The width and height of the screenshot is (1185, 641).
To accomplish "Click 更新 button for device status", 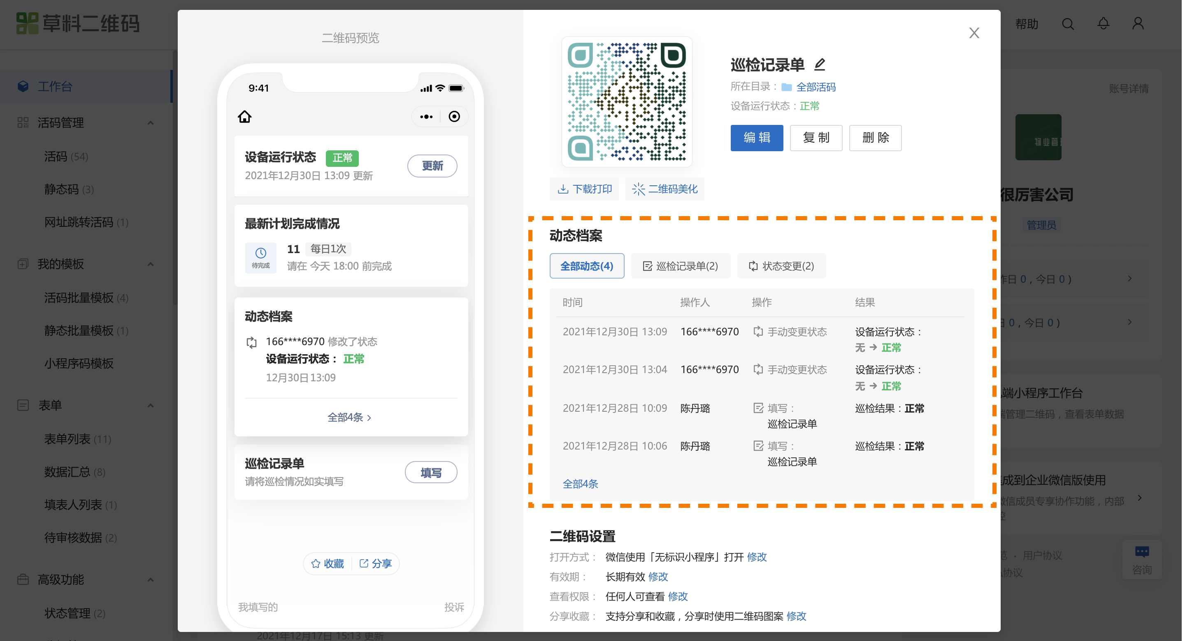I will pyautogui.click(x=433, y=166).
